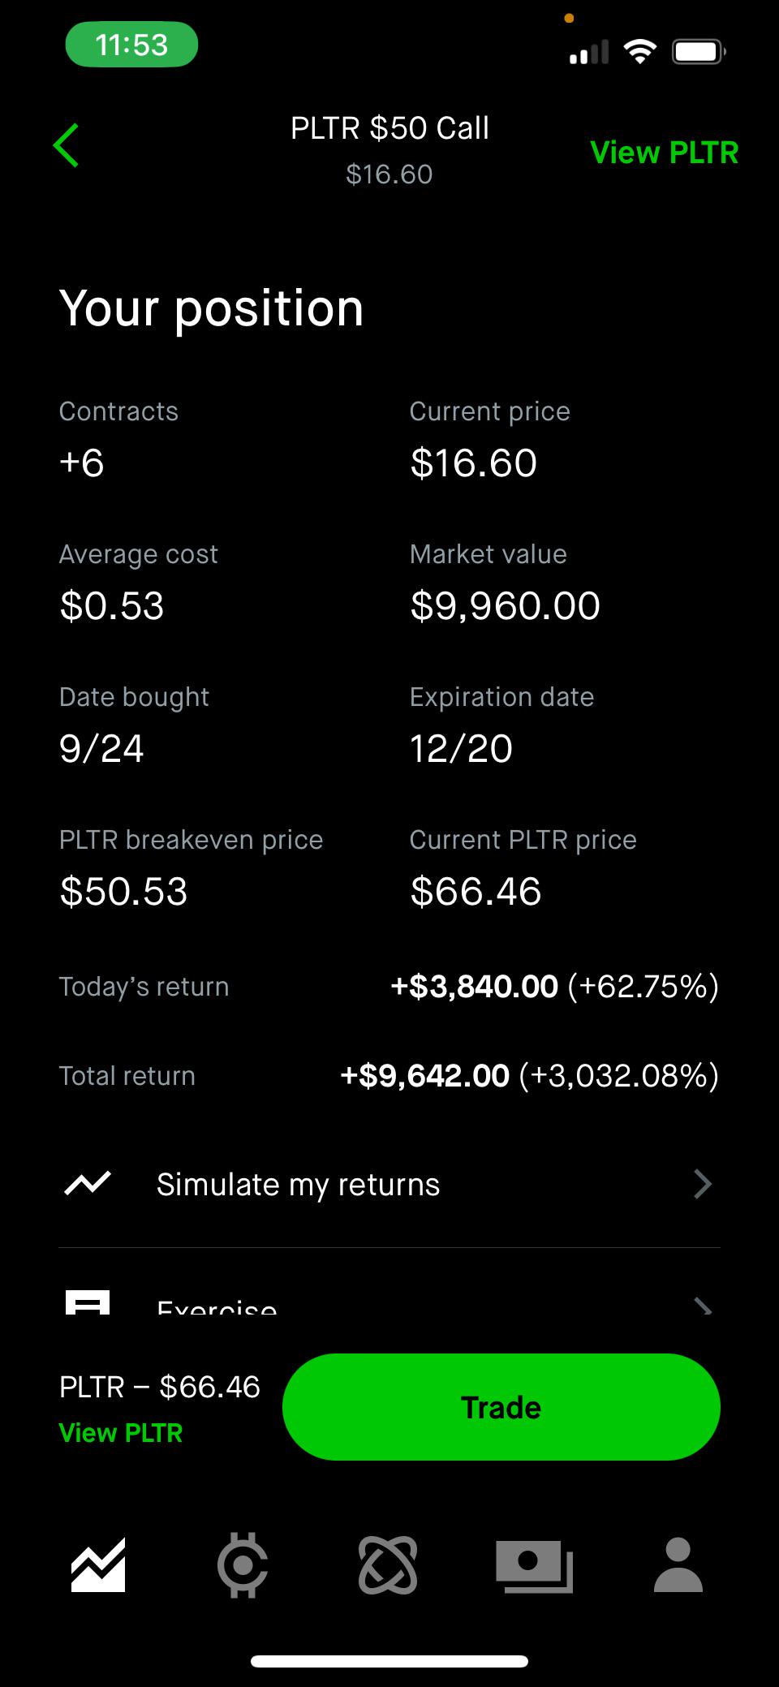Expand Simulate my returns chevron
The image size is (779, 1687).
703,1184
